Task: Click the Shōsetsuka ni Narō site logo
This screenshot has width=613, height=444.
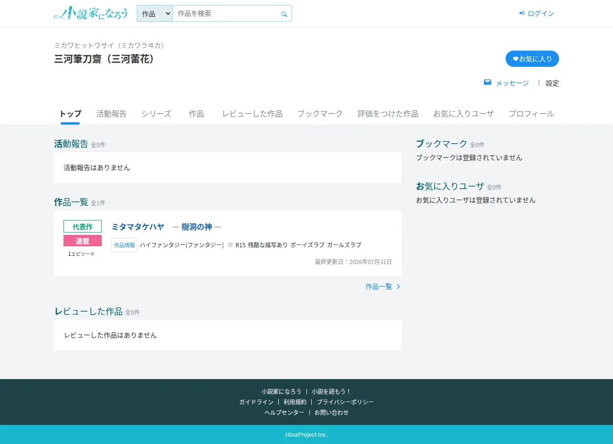Action: [91, 13]
